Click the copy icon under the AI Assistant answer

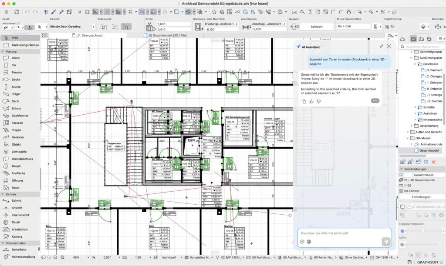(304, 101)
